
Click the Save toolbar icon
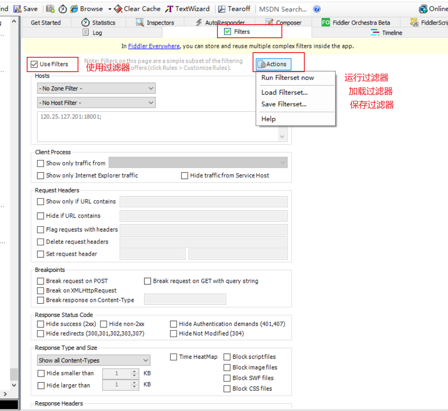point(17,9)
